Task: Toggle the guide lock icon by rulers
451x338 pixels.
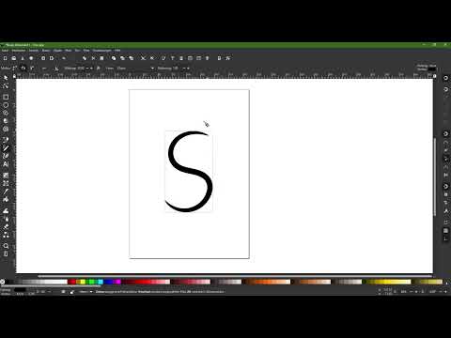Action: click(14, 76)
